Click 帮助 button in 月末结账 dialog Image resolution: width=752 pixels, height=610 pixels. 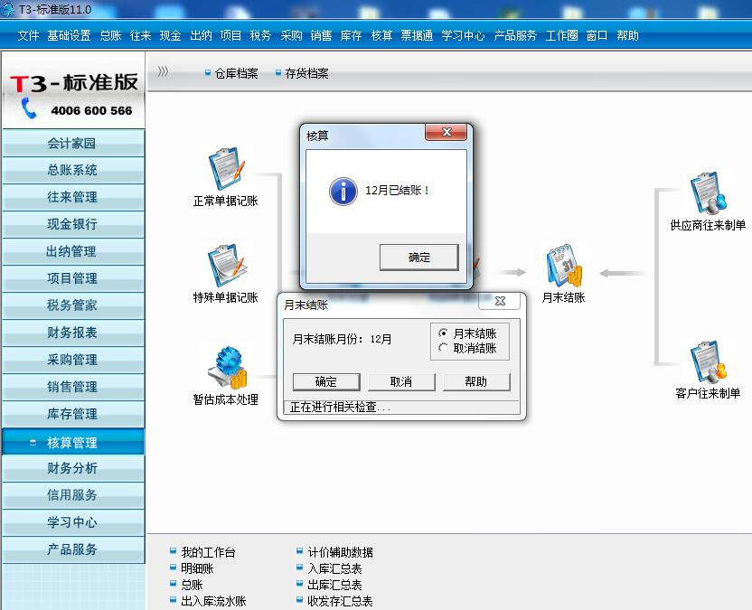pos(475,381)
